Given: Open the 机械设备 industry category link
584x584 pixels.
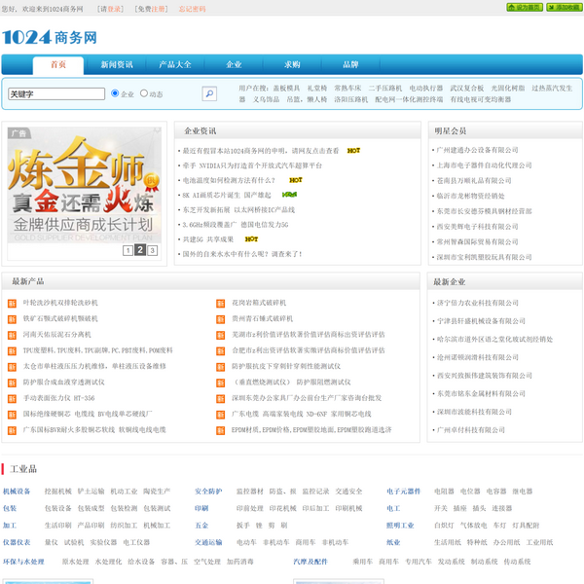Looking at the screenshot, I should 17,492.
